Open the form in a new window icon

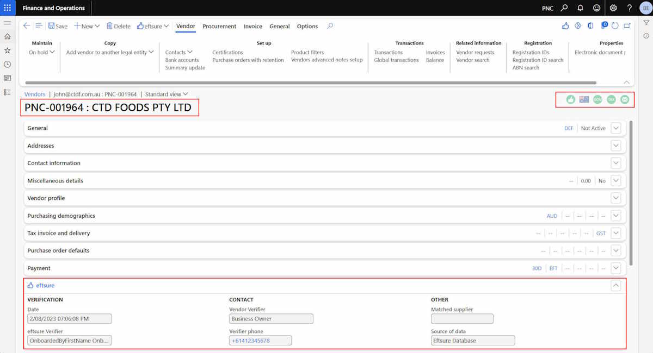click(627, 26)
